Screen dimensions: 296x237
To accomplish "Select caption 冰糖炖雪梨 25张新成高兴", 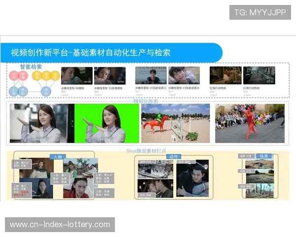I will tap(151, 88).
